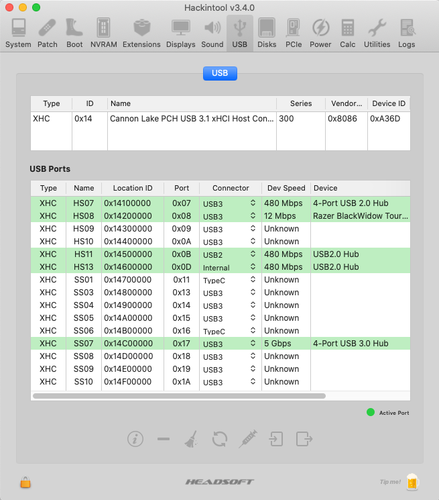Click the SS05 port name cell
439x500 pixels.
pyautogui.click(x=84, y=318)
